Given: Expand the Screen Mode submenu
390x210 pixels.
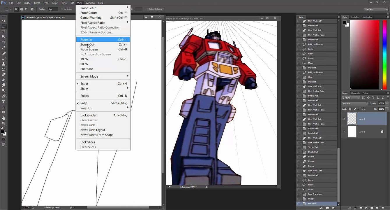Looking at the screenshot, I should tap(103, 76).
